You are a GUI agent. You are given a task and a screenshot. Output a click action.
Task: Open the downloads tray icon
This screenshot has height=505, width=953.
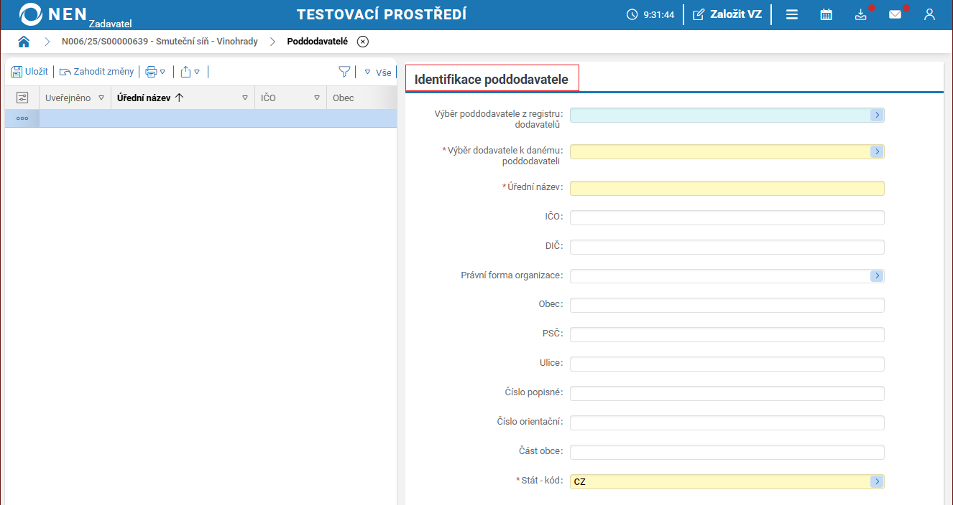click(x=860, y=14)
